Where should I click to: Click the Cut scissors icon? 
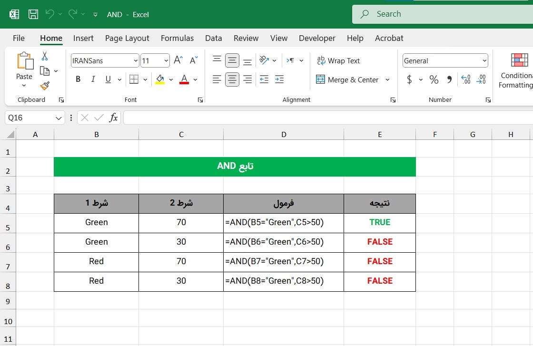(45, 56)
